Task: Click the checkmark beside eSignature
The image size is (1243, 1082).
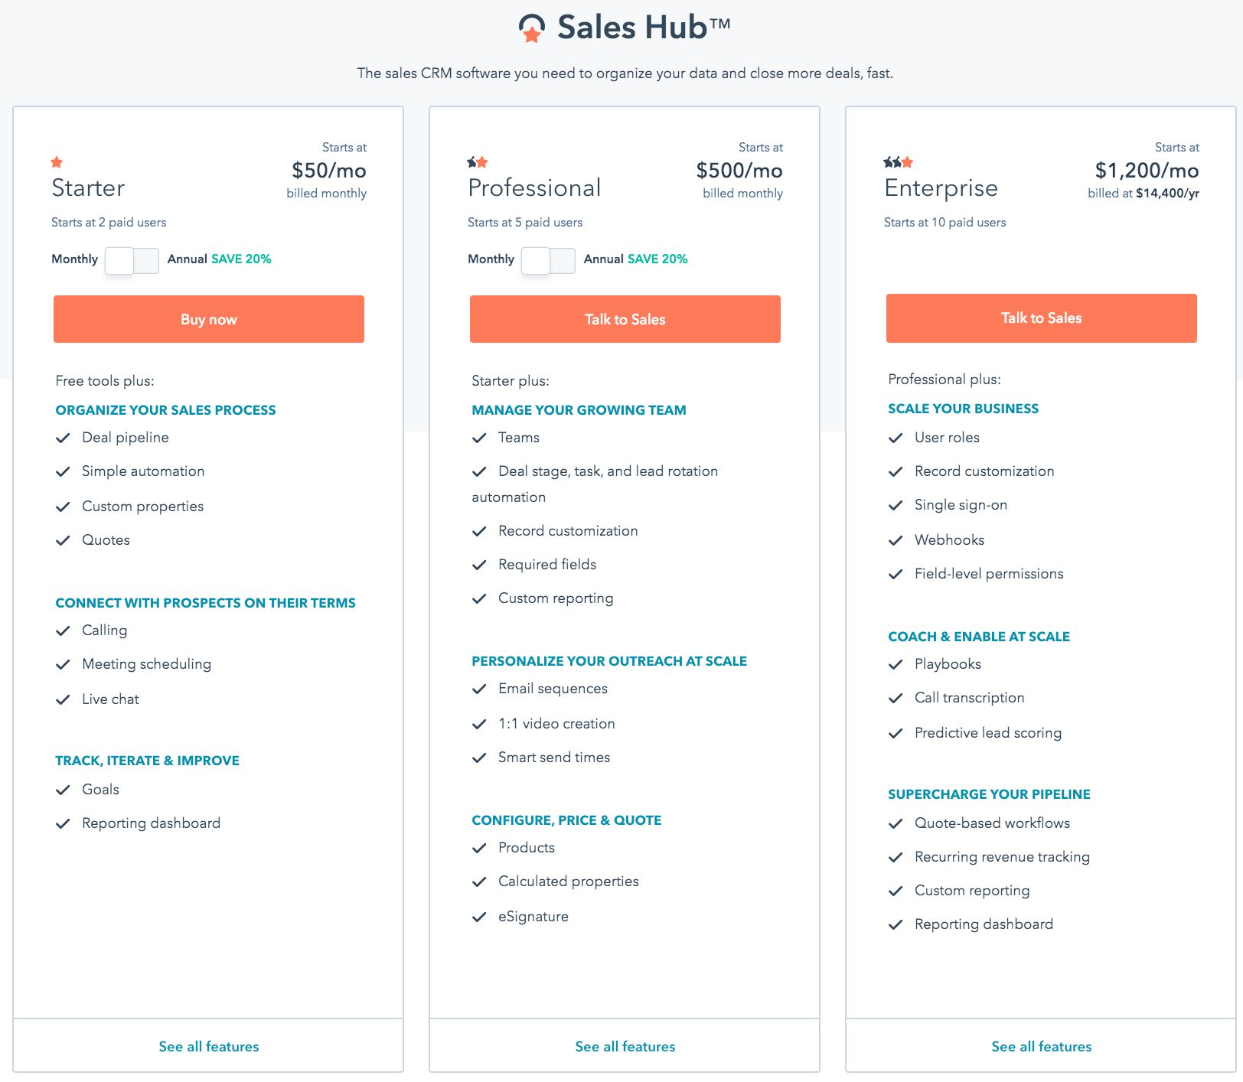Action: [479, 917]
